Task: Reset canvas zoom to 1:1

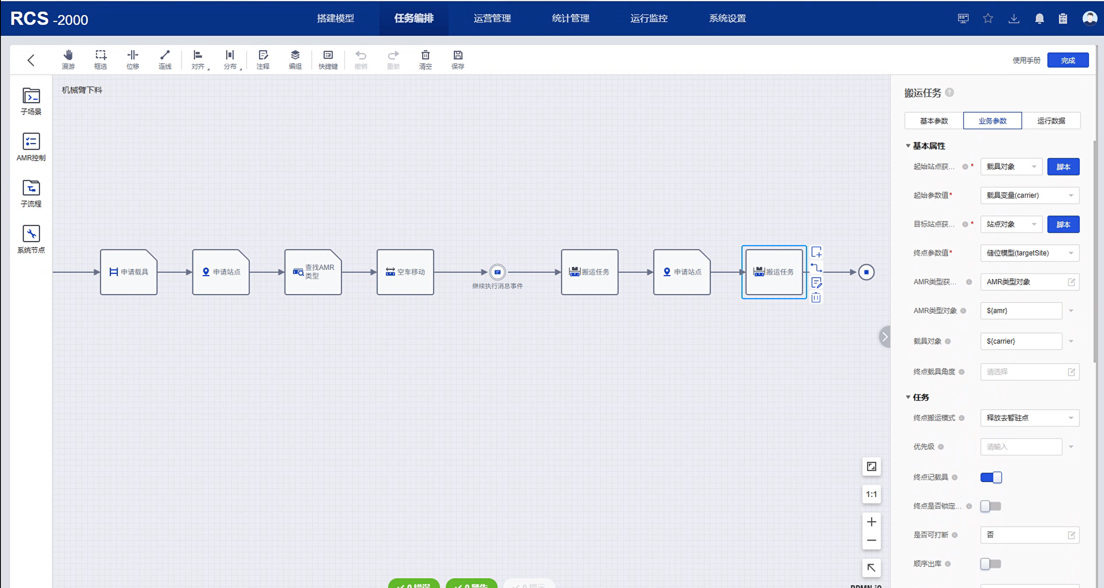Action: (871, 494)
